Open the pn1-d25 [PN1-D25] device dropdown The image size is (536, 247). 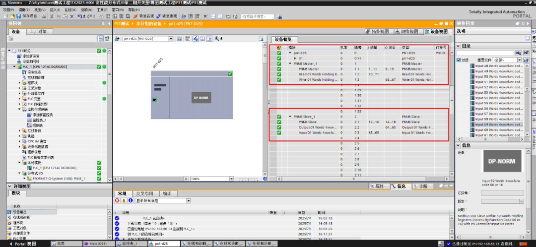(171, 39)
